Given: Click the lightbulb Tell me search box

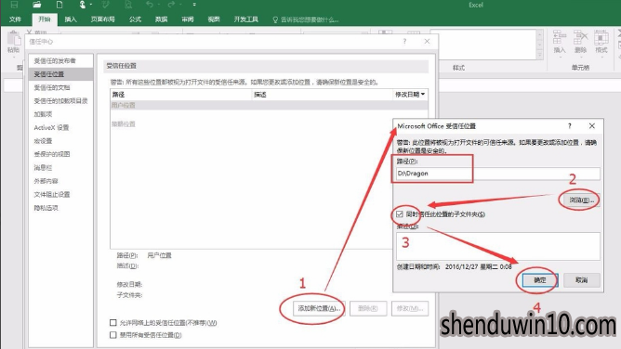Looking at the screenshot, I should [x=305, y=19].
